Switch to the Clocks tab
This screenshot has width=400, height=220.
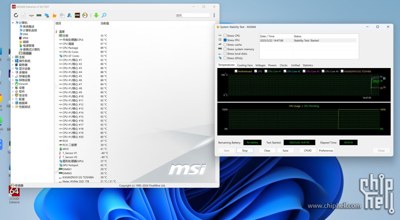(283, 65)
